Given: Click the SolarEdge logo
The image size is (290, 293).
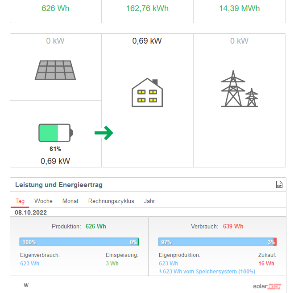Looking at the screenshot, I should pos(267,286).
